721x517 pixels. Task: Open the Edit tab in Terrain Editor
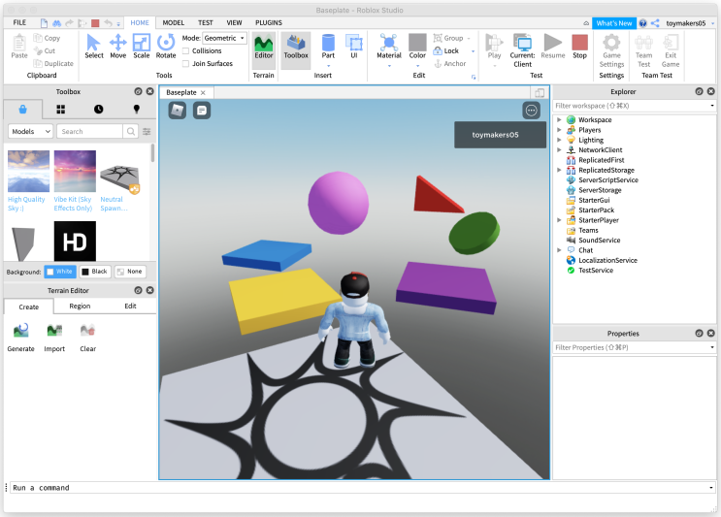click(131, 307)
